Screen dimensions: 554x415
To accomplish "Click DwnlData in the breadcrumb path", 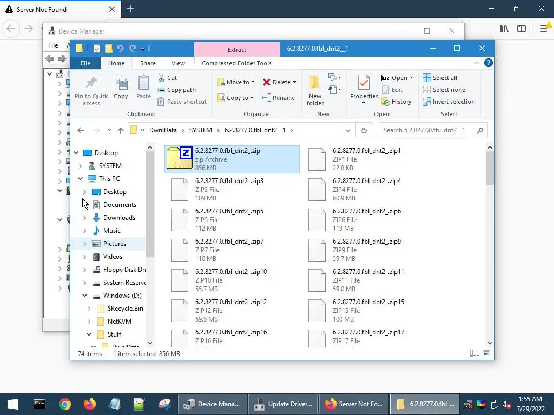I will 163,130.
